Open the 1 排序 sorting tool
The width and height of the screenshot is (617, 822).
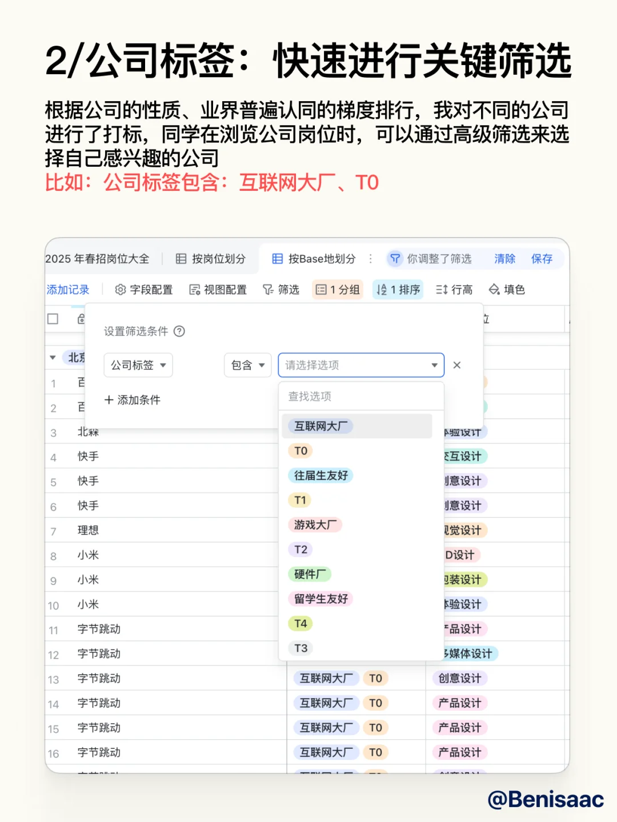pos(398,290)
